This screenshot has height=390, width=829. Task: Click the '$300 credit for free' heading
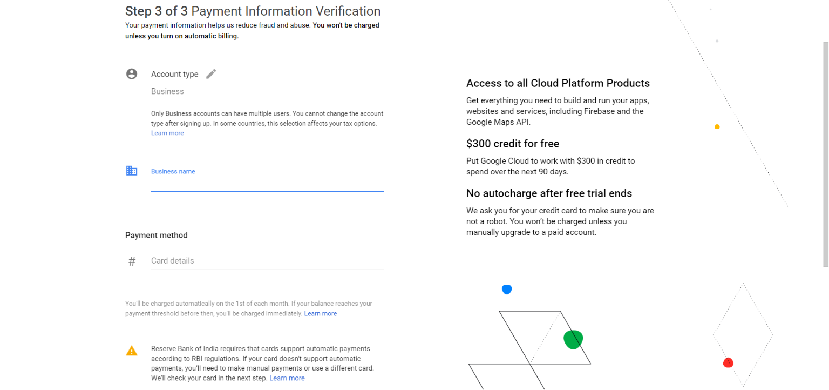tap(513, 144)
